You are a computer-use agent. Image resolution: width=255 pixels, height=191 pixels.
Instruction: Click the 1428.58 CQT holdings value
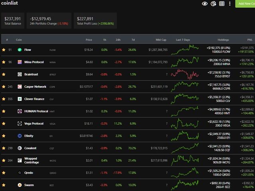pos(222,150)
